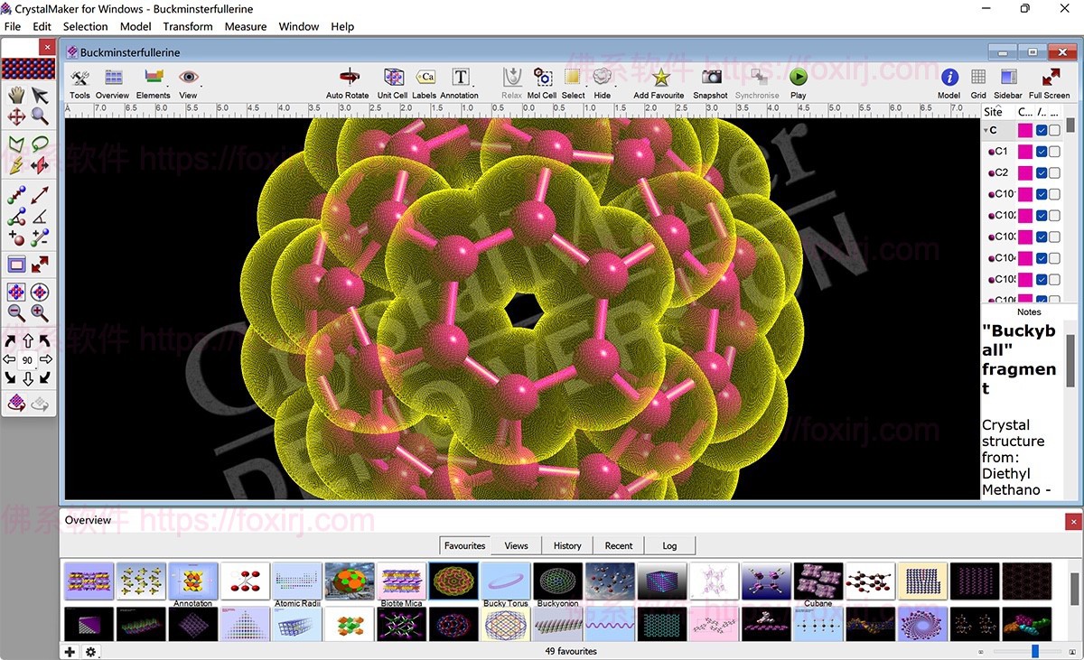1084x660 pixels.
Task: Click the Mol Cell toolbar icon
Action: click(542, 79)
